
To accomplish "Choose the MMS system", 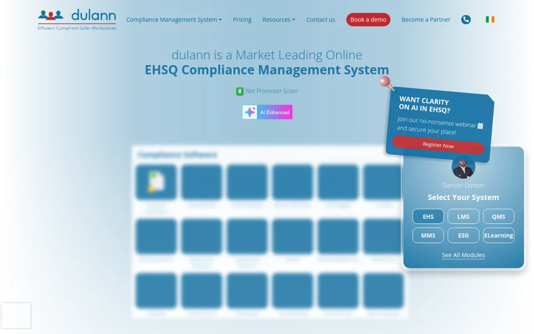I will pos(428,235).
